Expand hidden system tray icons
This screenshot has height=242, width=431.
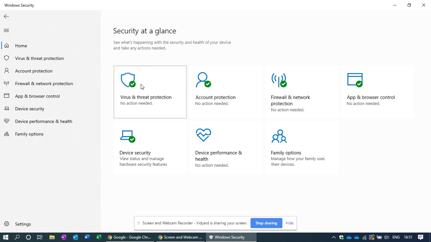click(334, 237)
